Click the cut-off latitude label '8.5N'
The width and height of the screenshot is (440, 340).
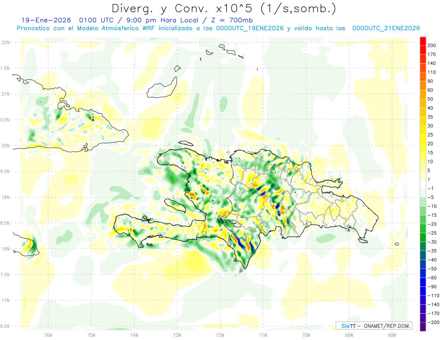(x=5, y=223)
